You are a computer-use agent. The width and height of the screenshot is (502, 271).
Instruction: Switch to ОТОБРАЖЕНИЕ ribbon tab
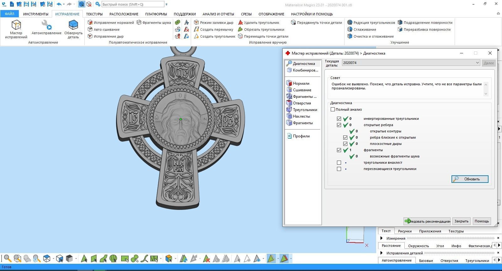pyautogui.click(x=271, y=14)
